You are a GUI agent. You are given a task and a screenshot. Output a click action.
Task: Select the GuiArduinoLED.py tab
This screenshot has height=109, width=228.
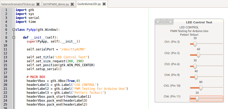pos(89,4)
